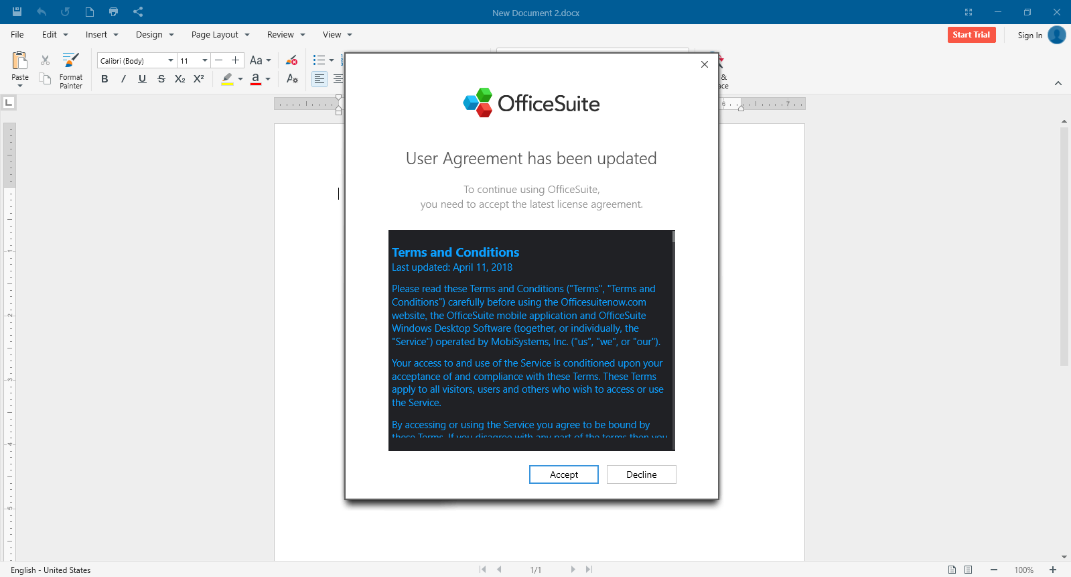Click the Copy icon below the scissors

point(45,78)
